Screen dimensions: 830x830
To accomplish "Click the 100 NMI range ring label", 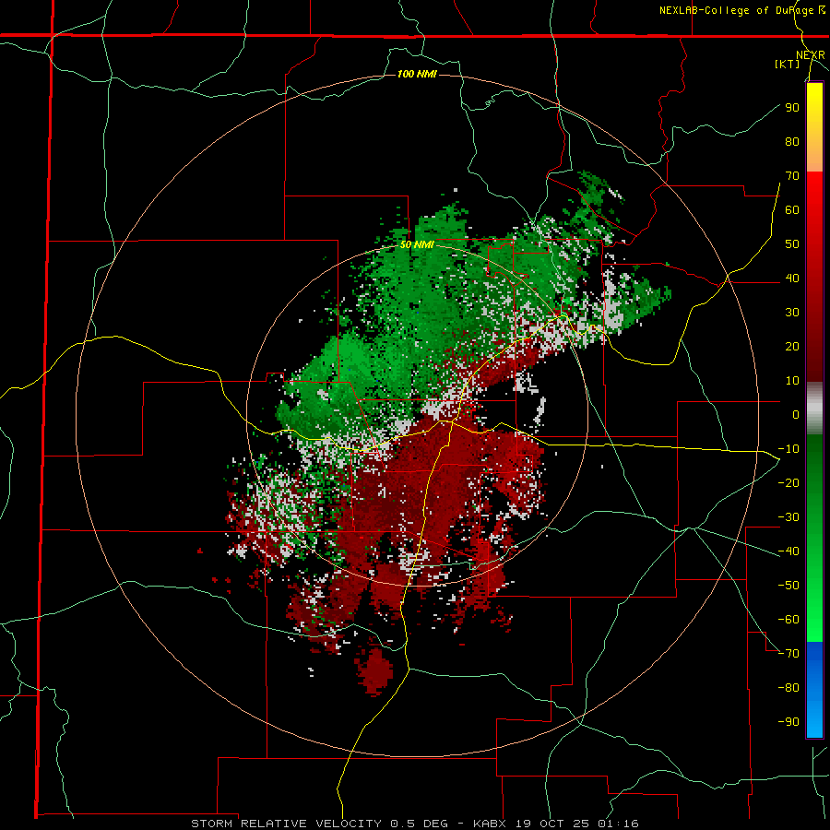I will [x=417, y=74].
